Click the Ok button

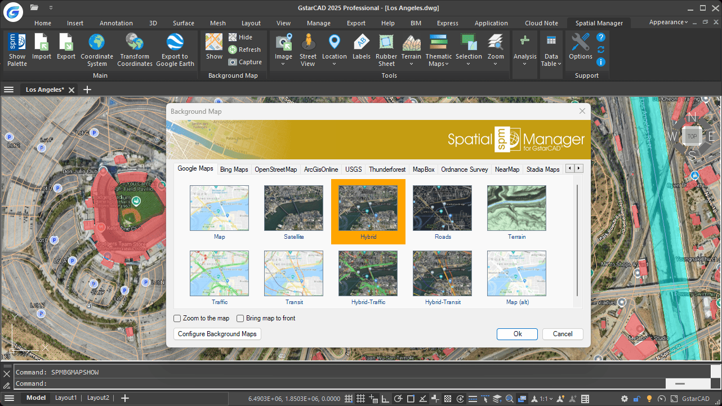(x=518, y=334)
